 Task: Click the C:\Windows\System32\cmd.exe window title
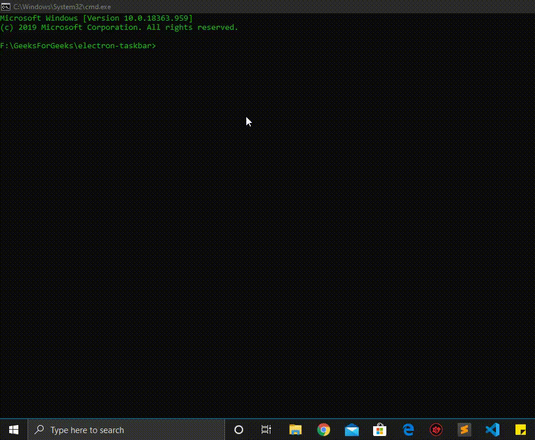pyautogui.click(x=62, y=6)
